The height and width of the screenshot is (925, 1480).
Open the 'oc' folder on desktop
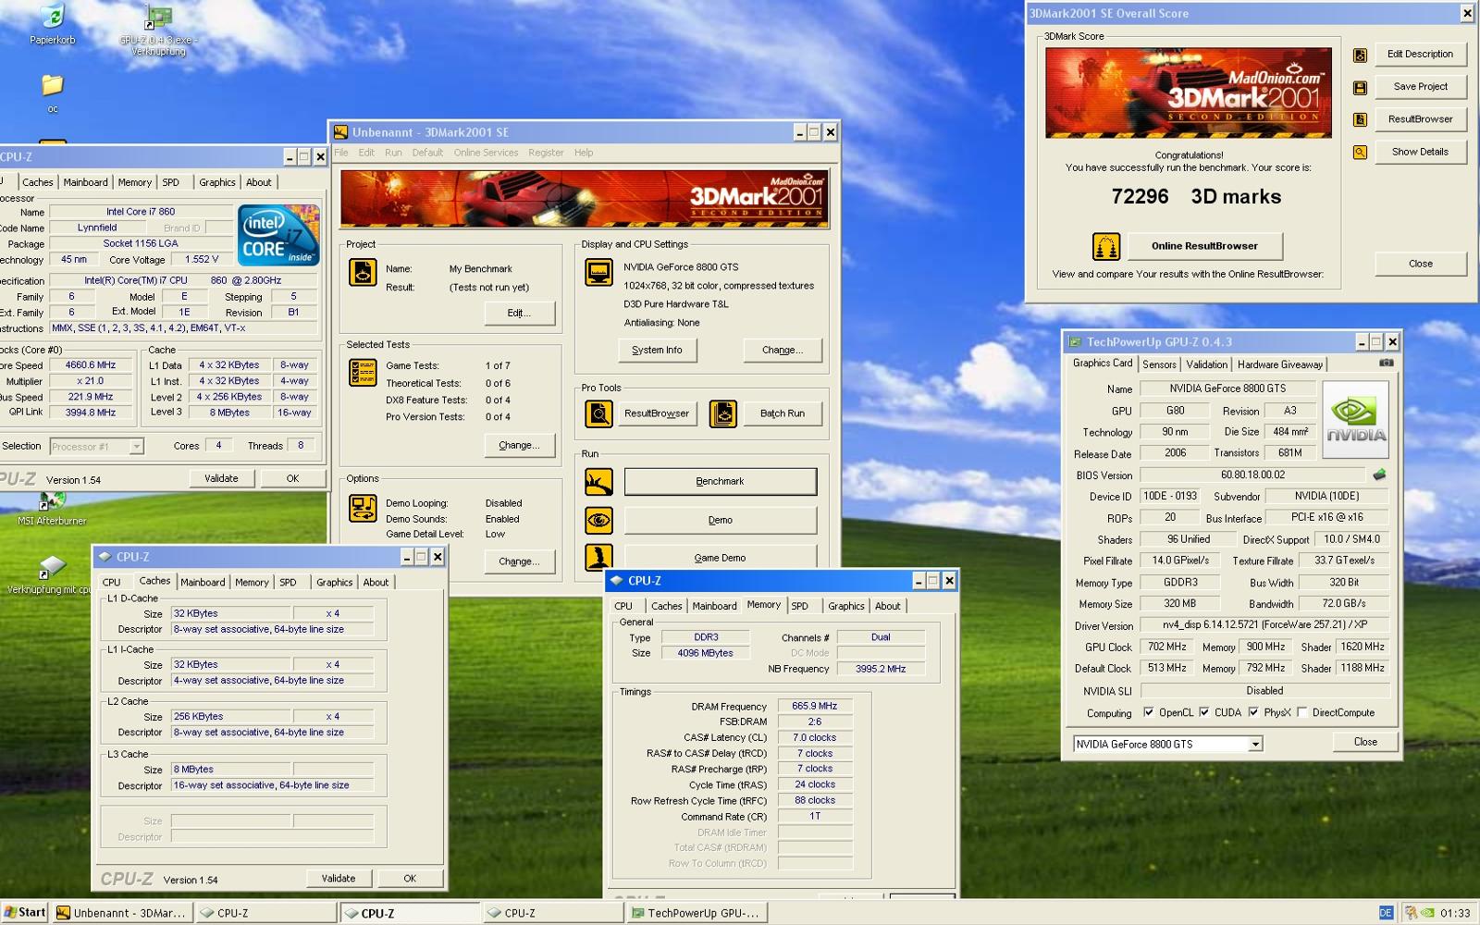click(x=53, y=85)
